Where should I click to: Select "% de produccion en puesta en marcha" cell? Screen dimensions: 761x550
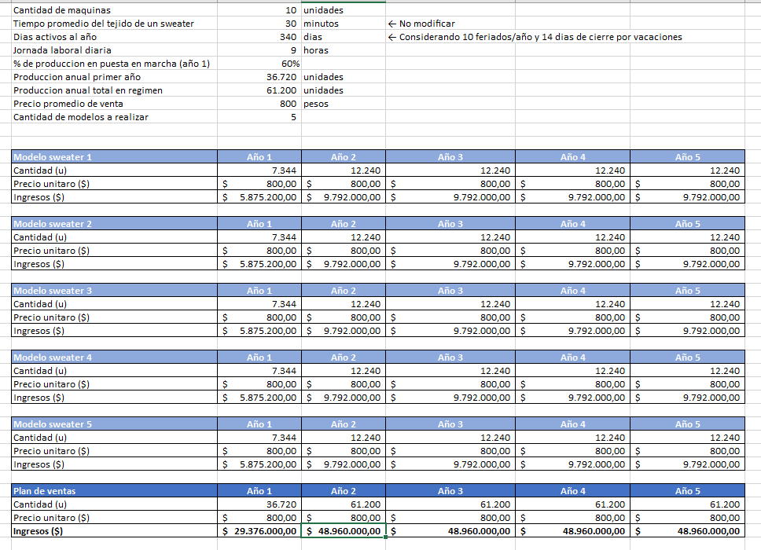tap(115, 64)
